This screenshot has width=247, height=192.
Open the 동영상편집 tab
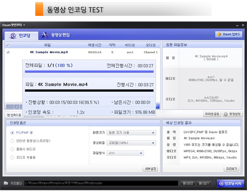point(56,35)
